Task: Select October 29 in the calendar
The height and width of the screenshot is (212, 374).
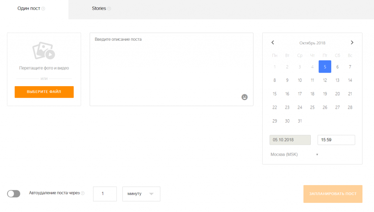Action: point(275,121)
